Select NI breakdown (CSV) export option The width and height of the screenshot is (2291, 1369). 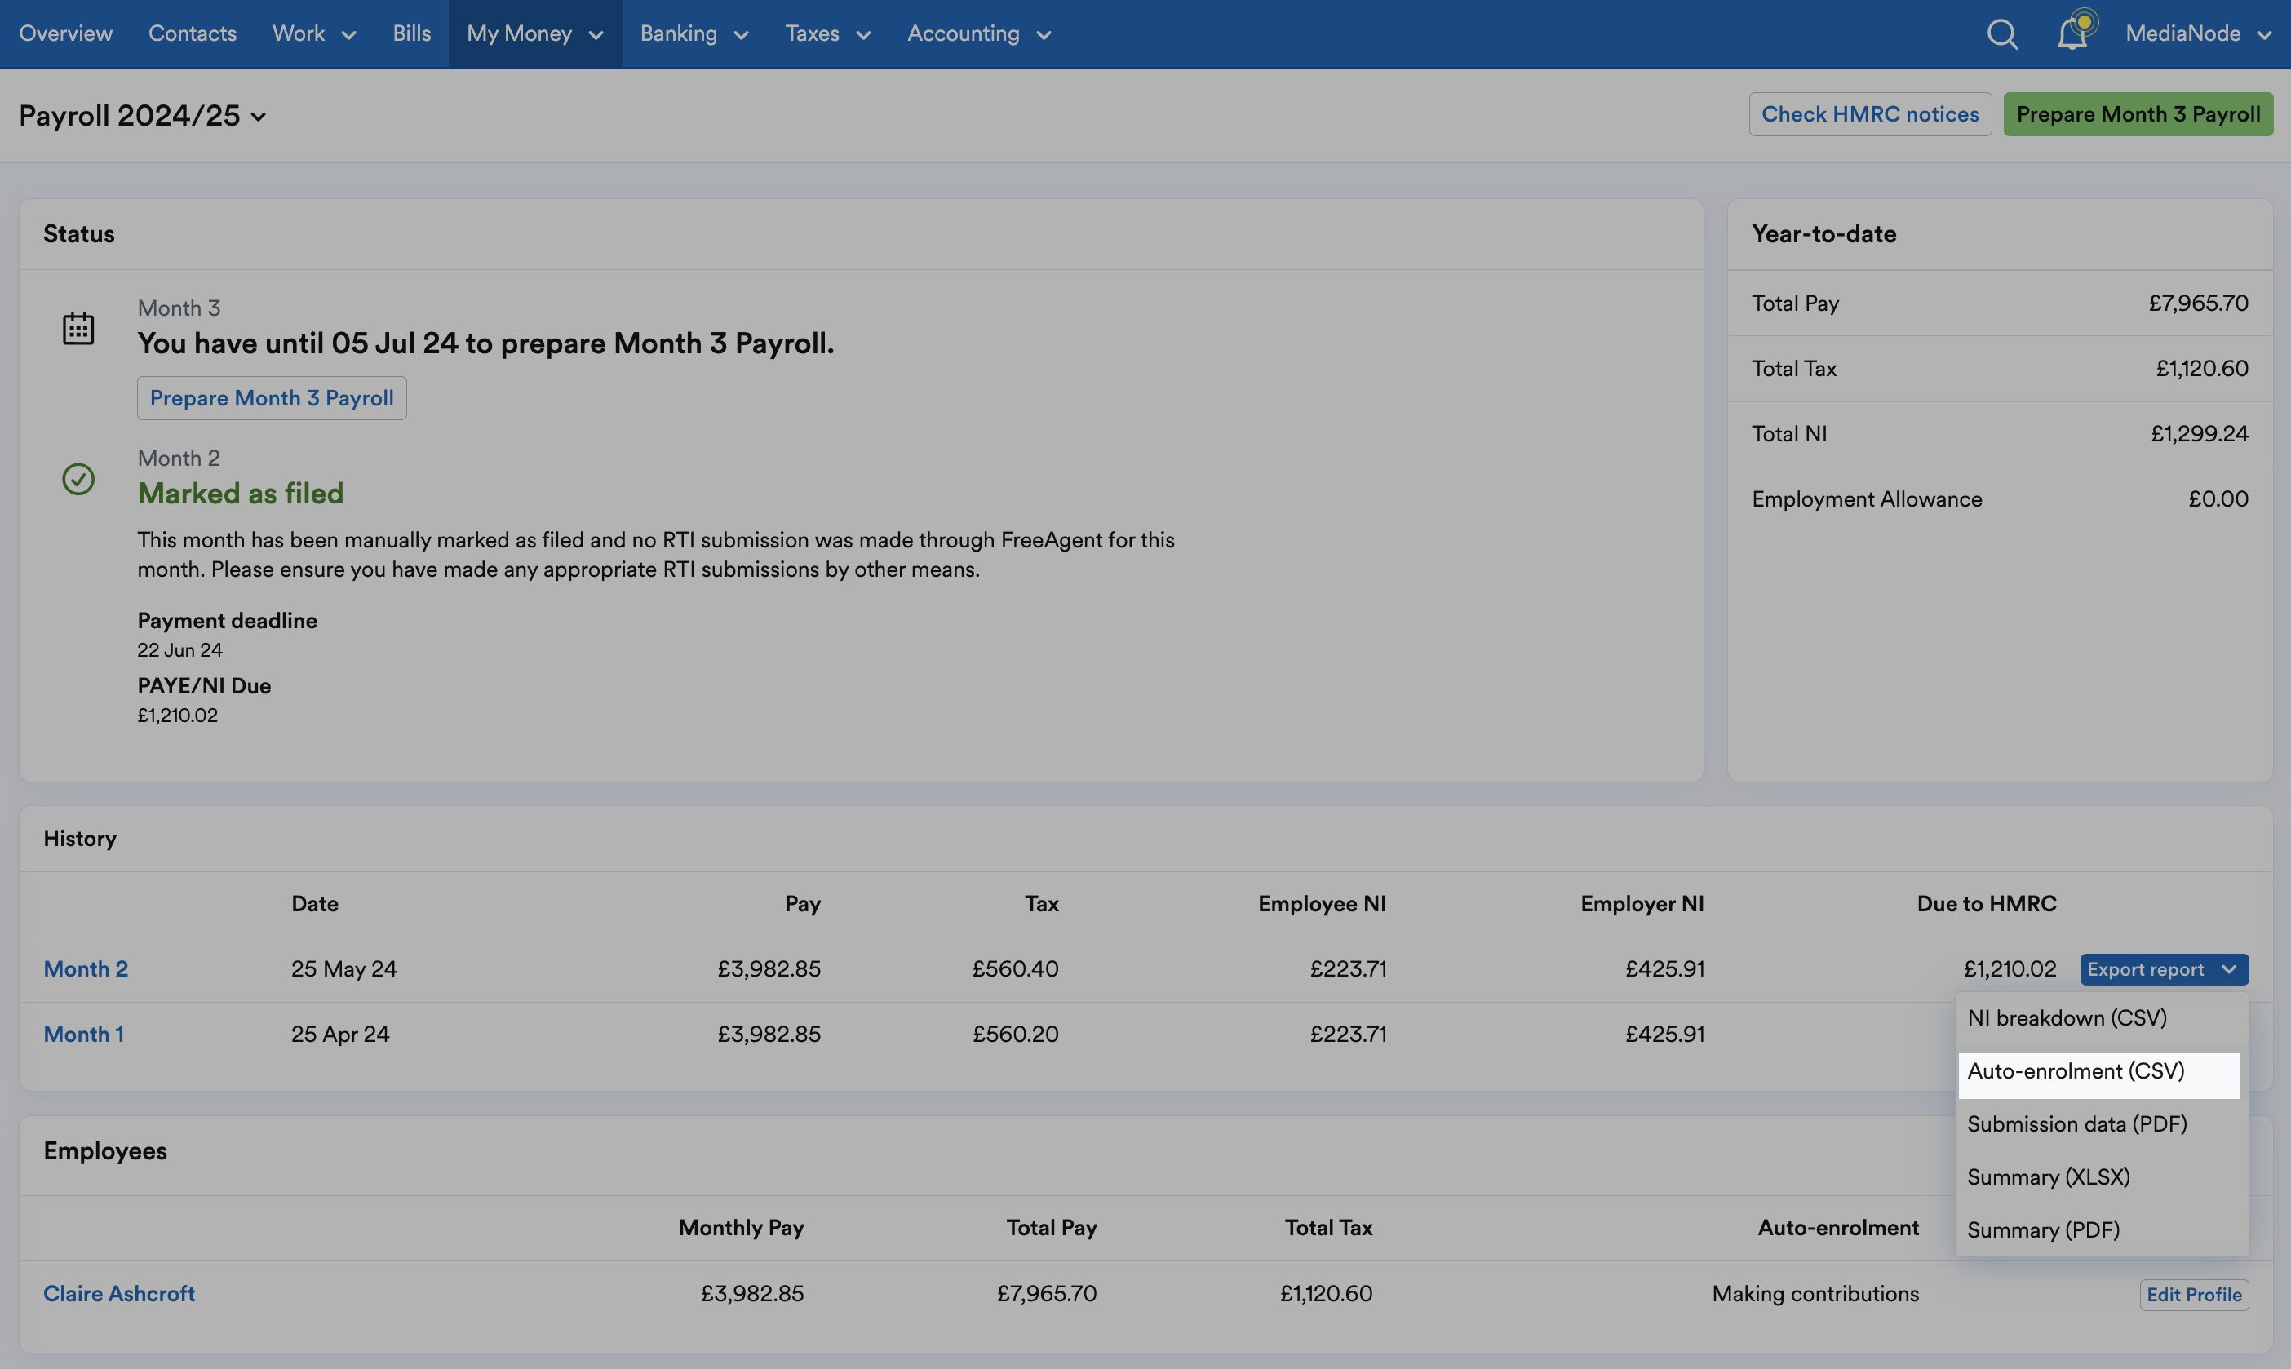[x=2101, y=1017]
